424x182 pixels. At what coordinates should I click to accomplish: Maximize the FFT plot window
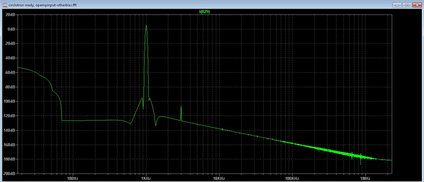pos(407,5)
